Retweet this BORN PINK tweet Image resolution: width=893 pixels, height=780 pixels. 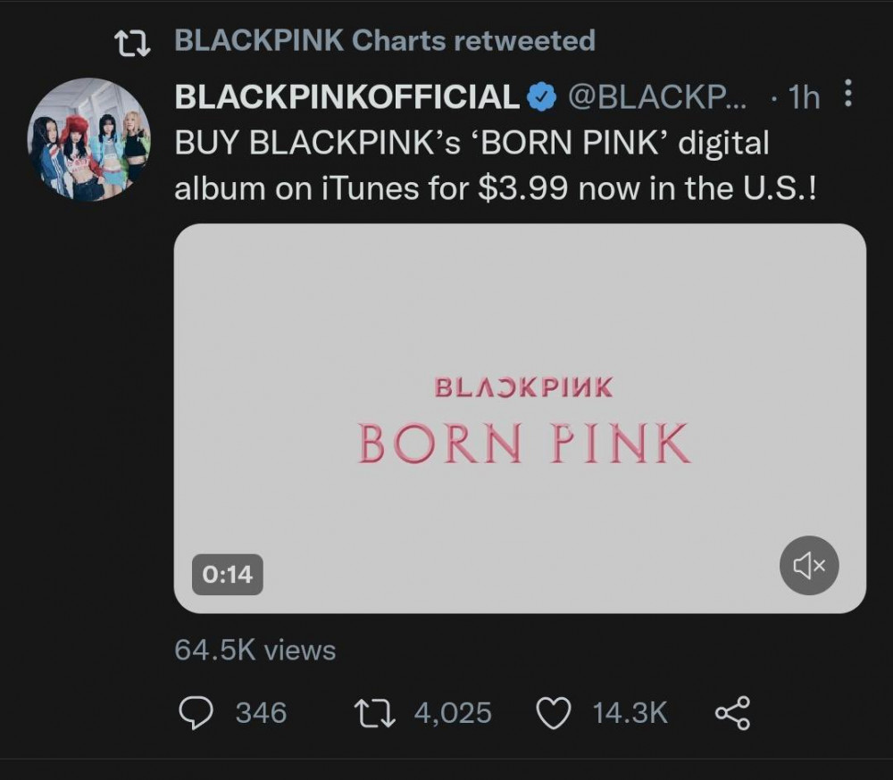click(x=375, y=713)
